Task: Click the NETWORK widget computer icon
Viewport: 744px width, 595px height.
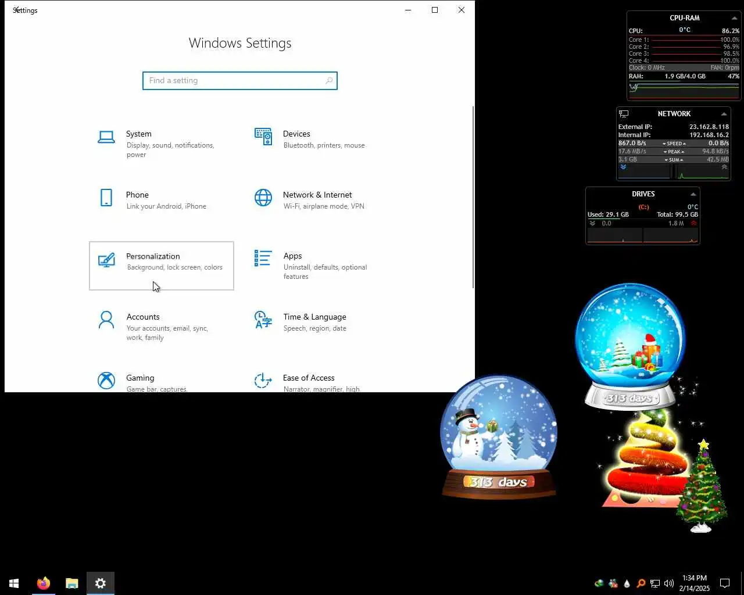Action: (624, 114)
